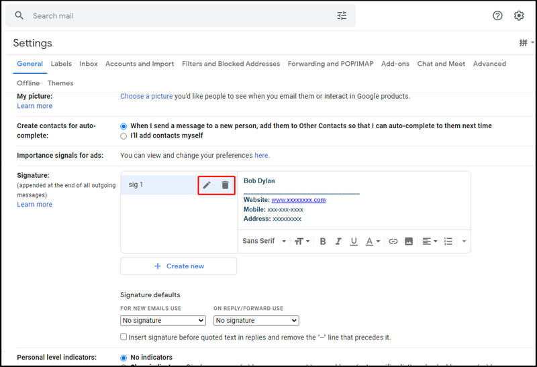This screenshot has height=367, width=537.
Task: Select I'll add contacts myself option
Action: [x=124, y=136]
